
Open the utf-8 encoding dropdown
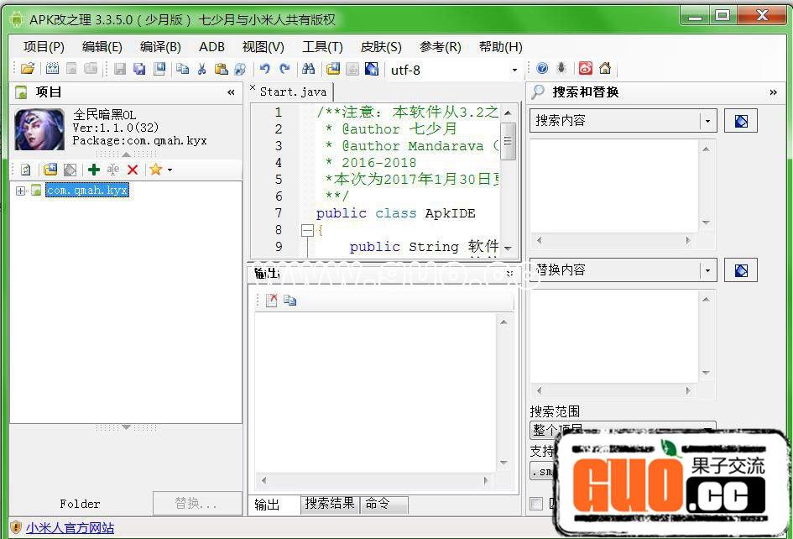click(x=514, y=70)
